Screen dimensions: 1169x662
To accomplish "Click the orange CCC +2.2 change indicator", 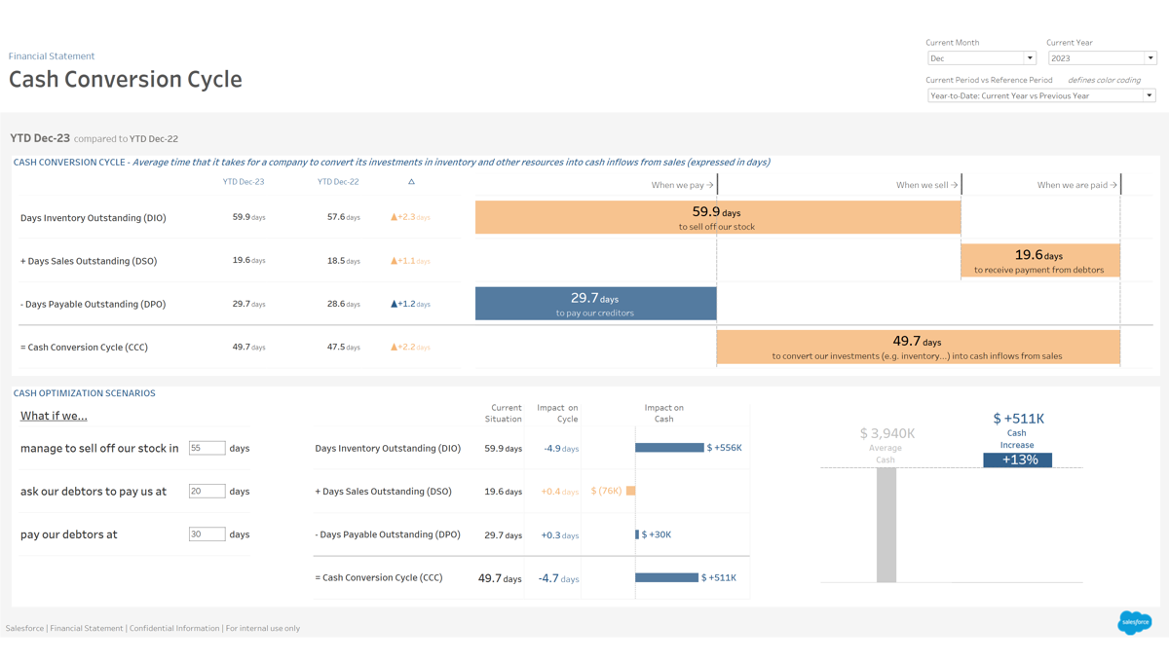I will 409,347.
